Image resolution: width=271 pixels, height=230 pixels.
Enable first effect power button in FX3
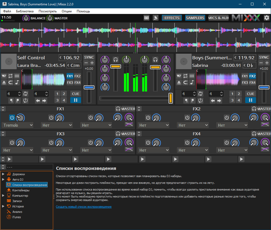[12, 143]
